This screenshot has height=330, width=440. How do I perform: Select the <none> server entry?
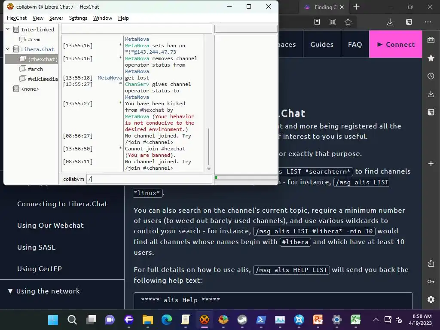tap(30, 89)
